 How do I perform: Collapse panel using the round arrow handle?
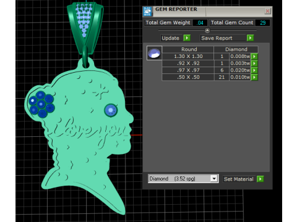pyautogui.click(x=207, y=30)
